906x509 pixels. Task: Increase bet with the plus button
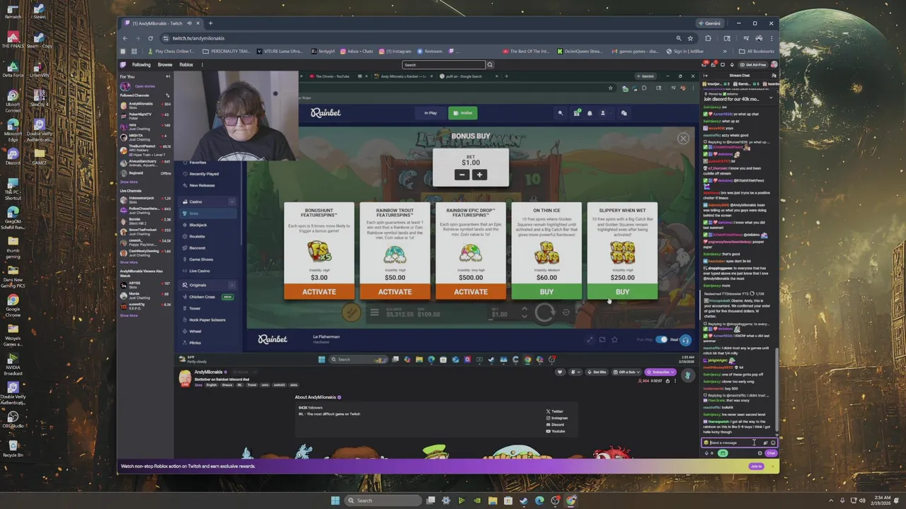click(479, 175)
